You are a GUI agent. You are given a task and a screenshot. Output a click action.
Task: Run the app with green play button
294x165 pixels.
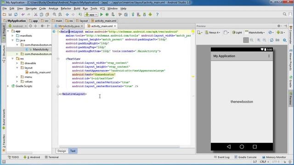pyautogui.click(x=102, y=15)
